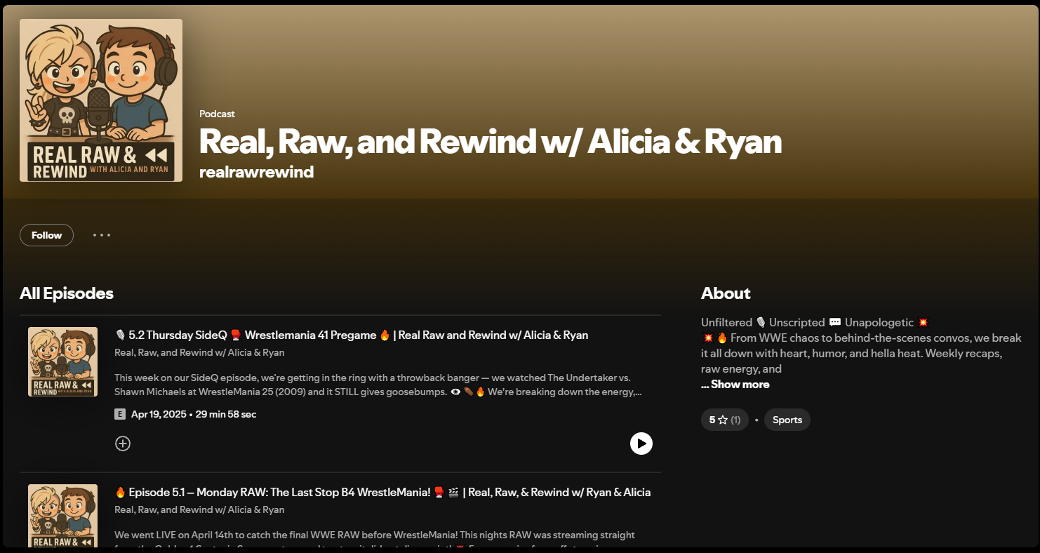Follow the Real, Raw, and Rewind podcast

pos(46,235)
